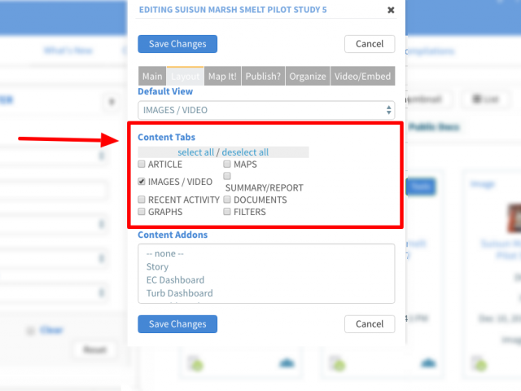
Task: Click the top Cancel button
Action: (x=370, y=44)
